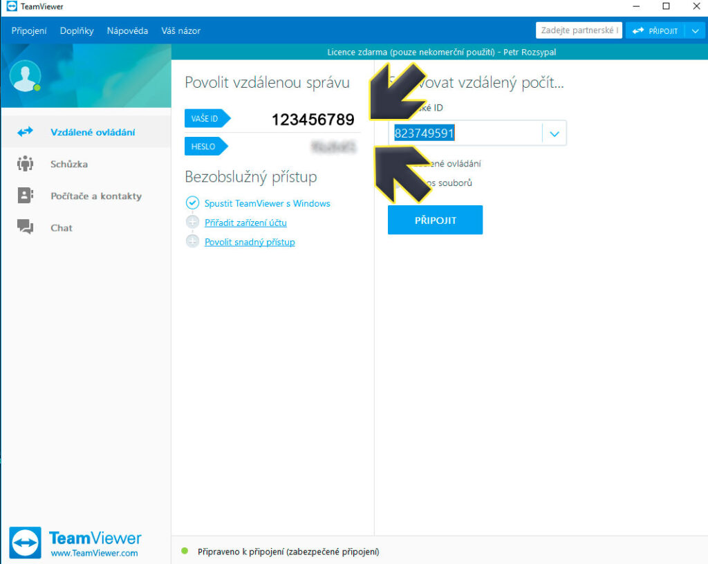This screenshot has height=564, width=708.
Task: Open the www.TeamViewer.com link
Action: (x=94, y=553)
